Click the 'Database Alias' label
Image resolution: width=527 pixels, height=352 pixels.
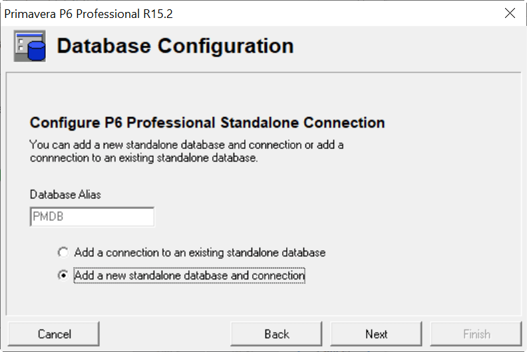click(x=65, y=194)
